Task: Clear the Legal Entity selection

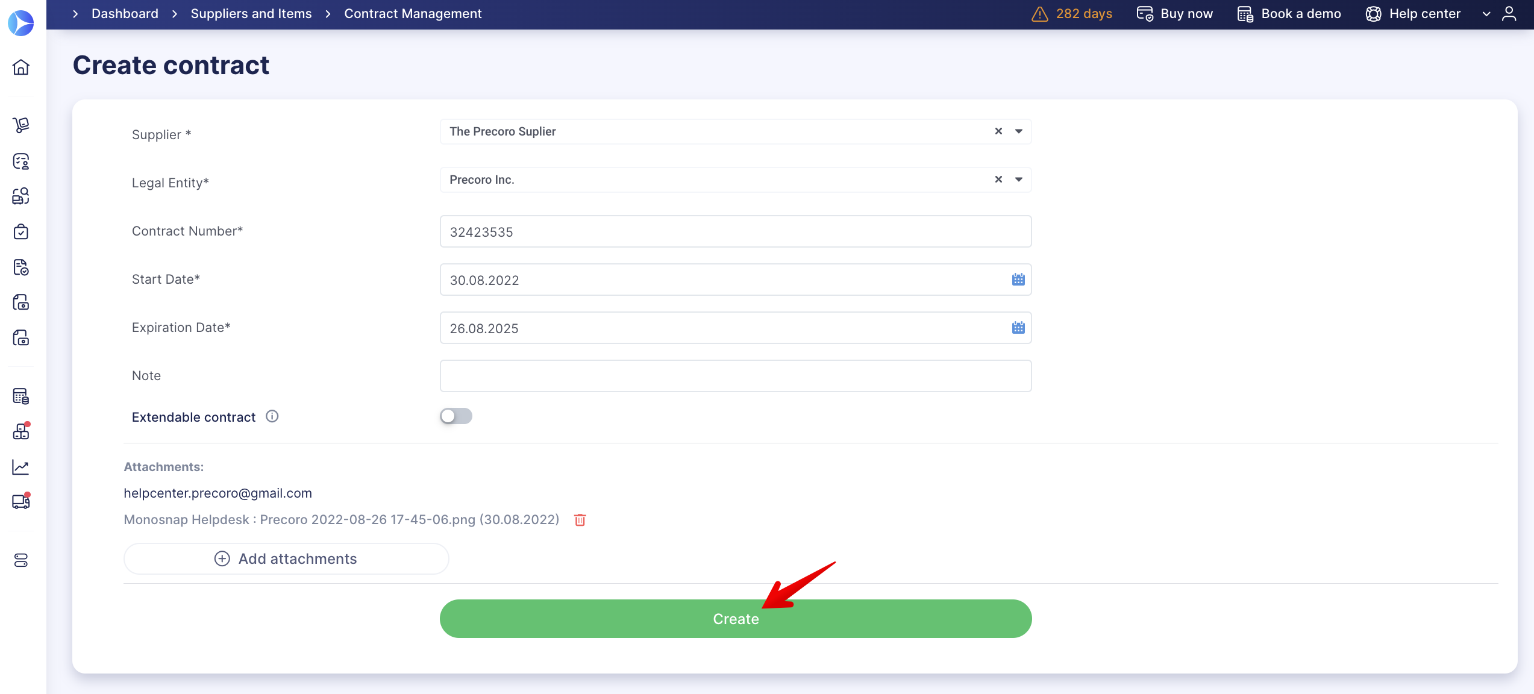Action: [998, 180]
